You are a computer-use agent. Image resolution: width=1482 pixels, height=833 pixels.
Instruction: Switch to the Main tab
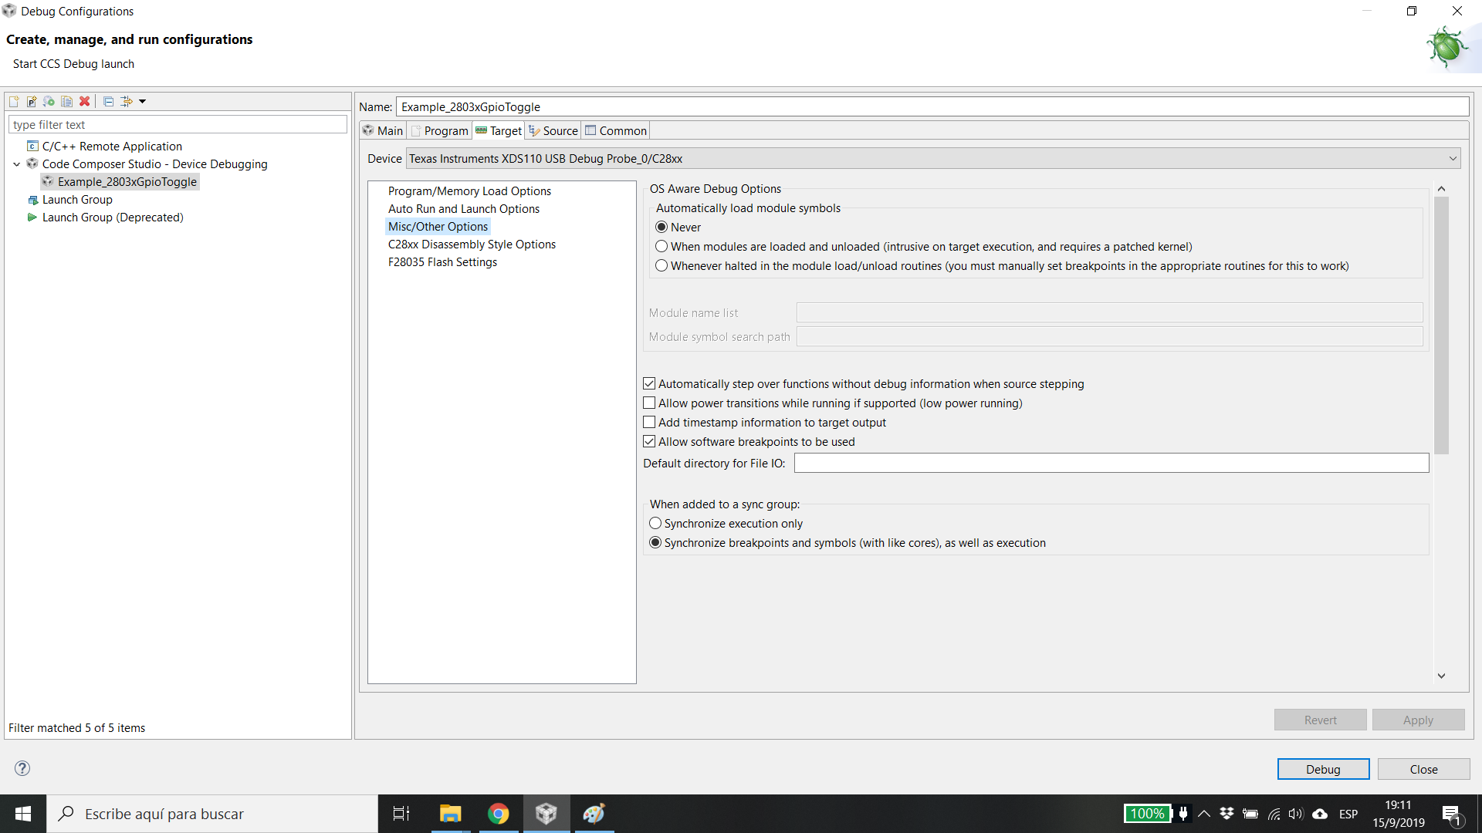pyautogui.click(x=383, y=130)
